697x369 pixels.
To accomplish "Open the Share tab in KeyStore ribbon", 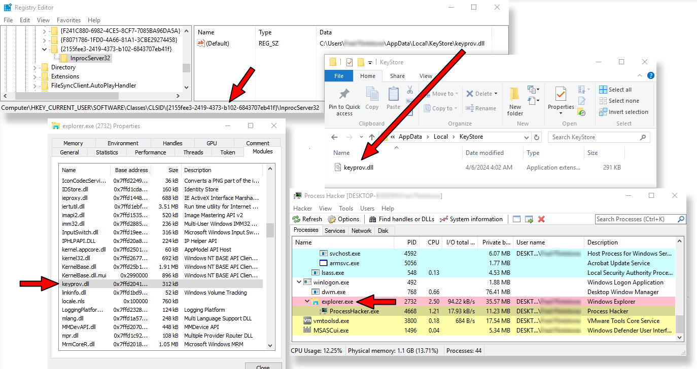I will coord(397,76).
